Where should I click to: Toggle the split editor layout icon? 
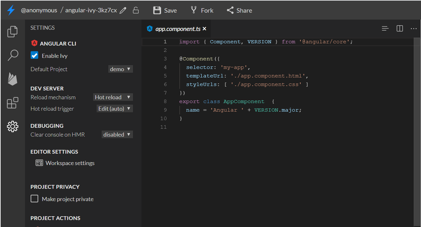(400, 28)
